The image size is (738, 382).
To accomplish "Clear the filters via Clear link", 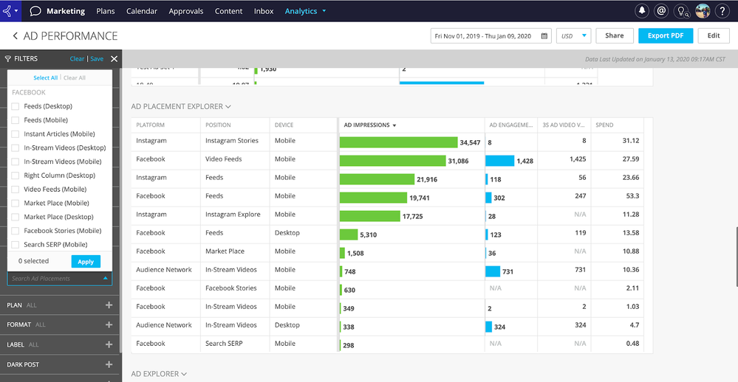I will pos(77,59).
